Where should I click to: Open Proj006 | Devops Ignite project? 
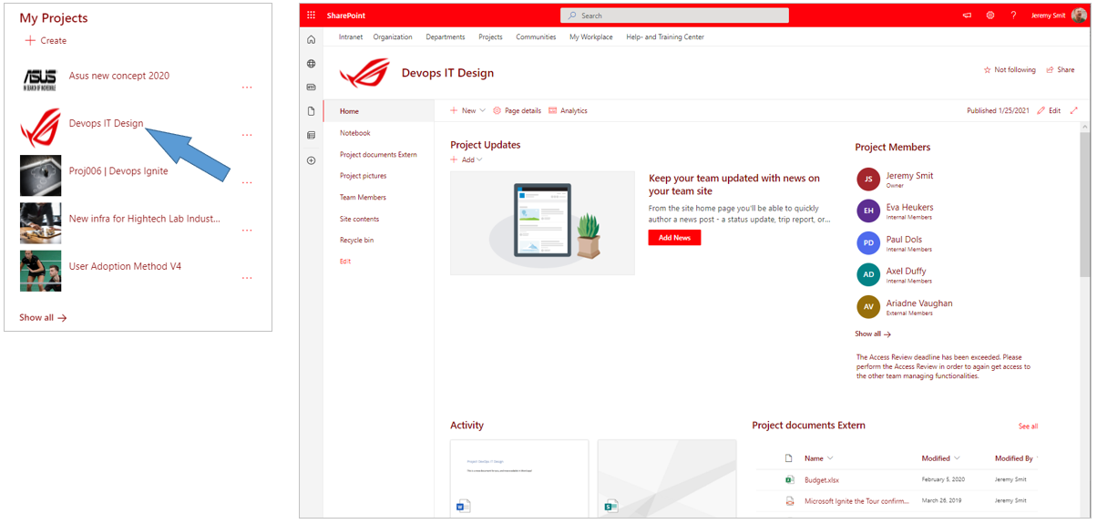[118, 170]
